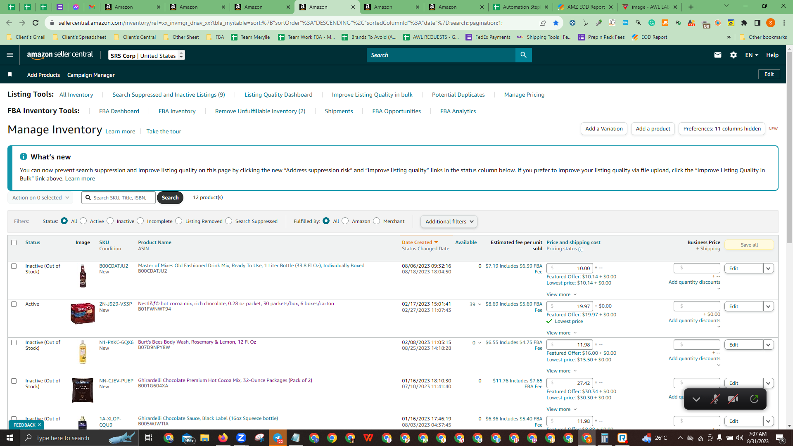Open Edit dropdown arrow for Nestlé hot cocoa

768,306
